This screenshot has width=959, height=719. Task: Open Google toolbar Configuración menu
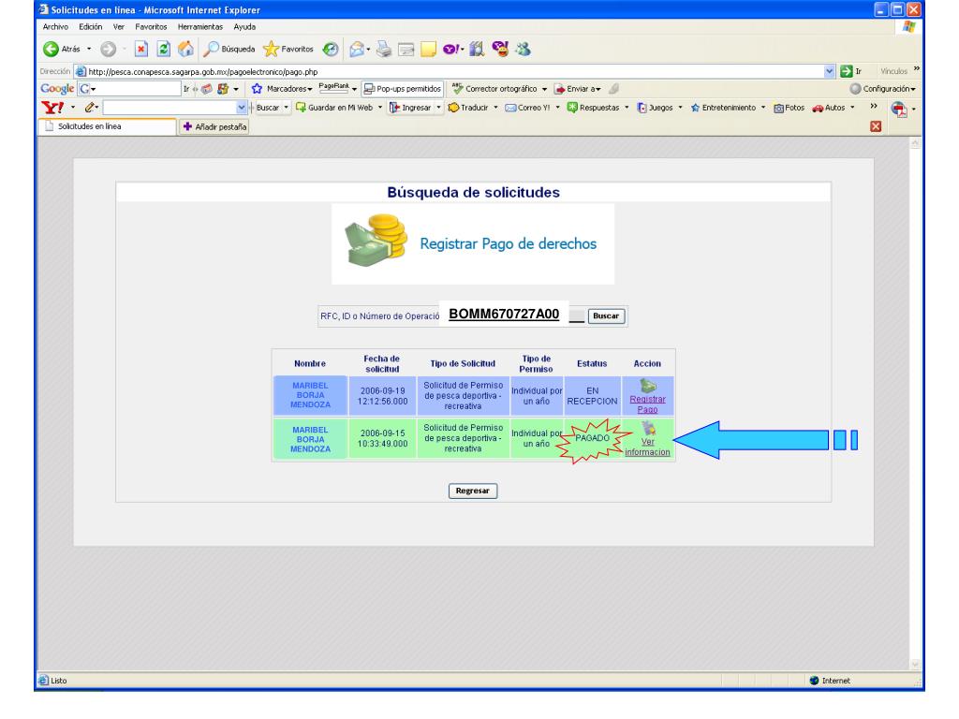(882, 89)
